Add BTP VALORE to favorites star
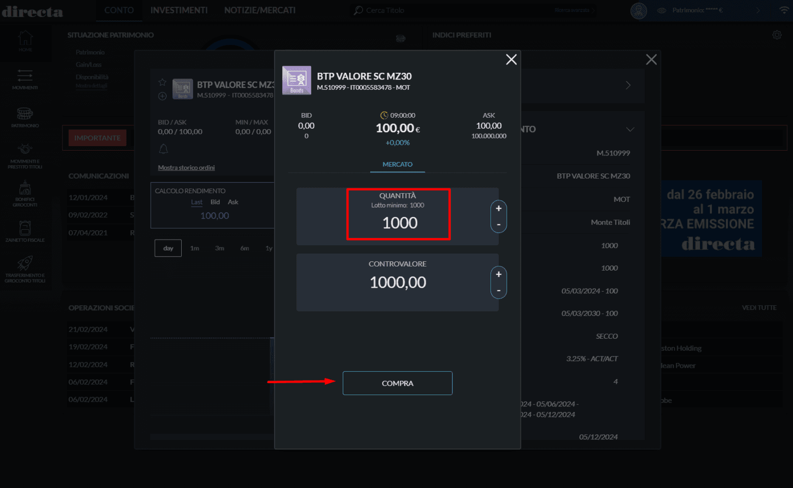Screen dimensions: 793x488 click(x=162, y=83)
